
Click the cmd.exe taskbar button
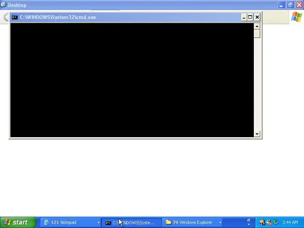click(x=132, y=222)
